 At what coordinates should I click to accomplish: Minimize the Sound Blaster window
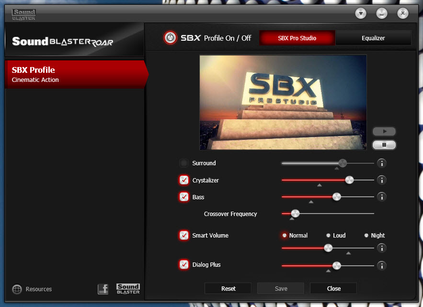pos(382,13)
